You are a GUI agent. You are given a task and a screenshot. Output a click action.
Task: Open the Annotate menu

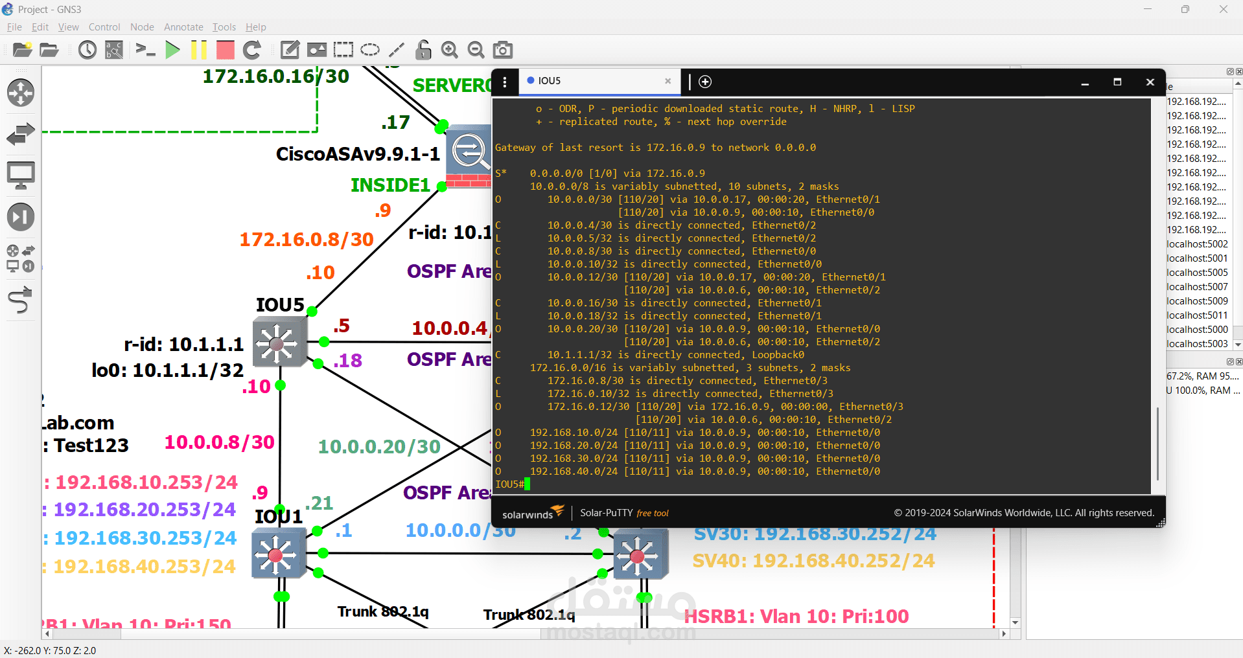pyautogui.click(x=183, y=27)
